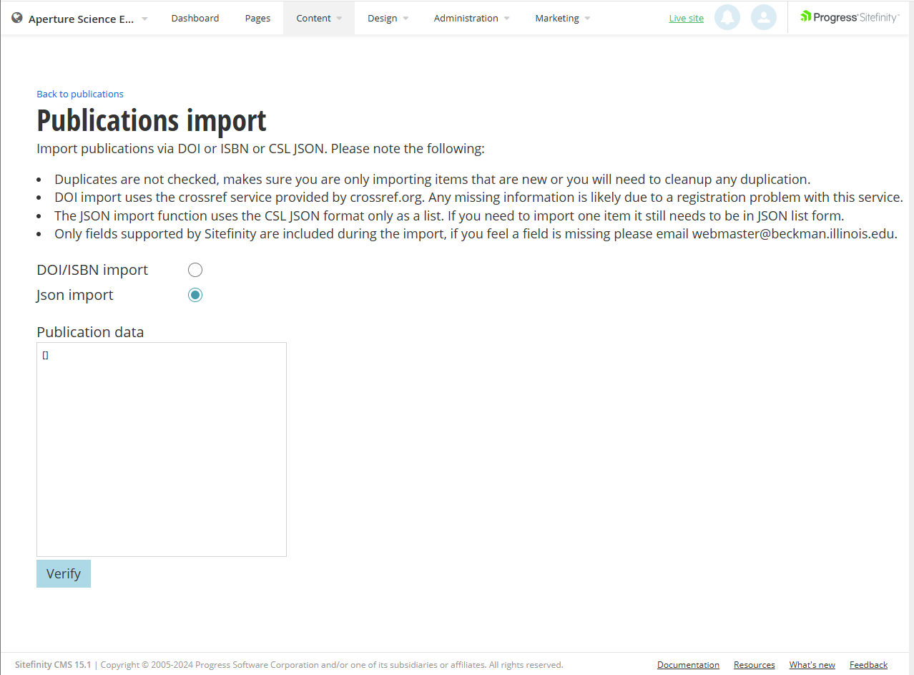The height and width of the screenshot is (675, 914).
Task: Expand the Design dropdown
Action: point(387,18)
